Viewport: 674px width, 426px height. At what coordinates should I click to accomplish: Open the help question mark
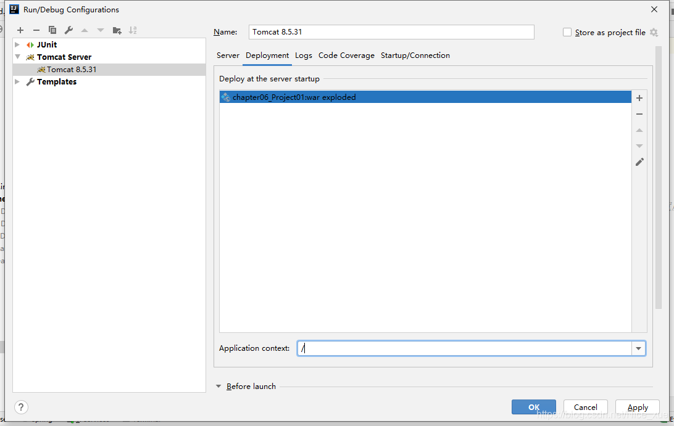click(x=21, y=407)
